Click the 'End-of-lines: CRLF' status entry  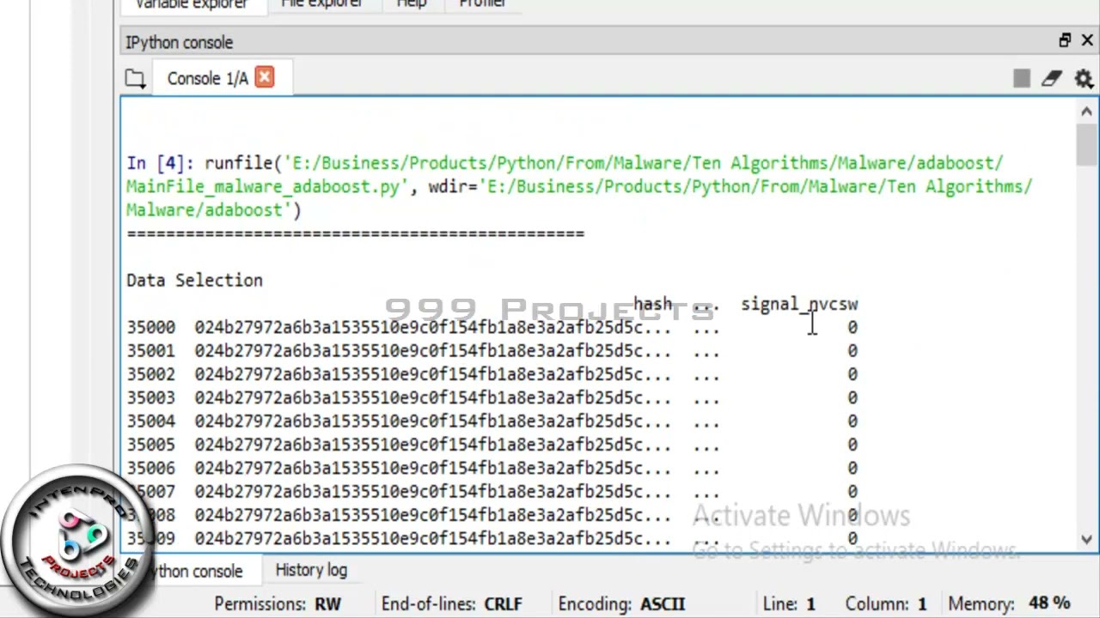[452, 603]
